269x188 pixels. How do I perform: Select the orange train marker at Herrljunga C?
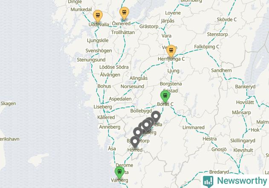click(x=171, y=51)
